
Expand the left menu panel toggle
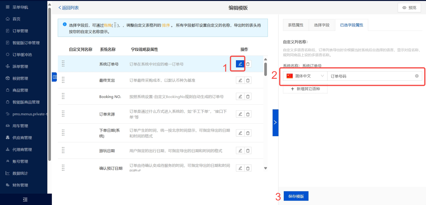(54, 77)
